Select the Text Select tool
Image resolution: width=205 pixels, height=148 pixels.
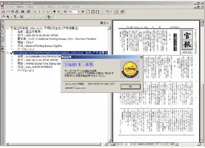[15, 17]
